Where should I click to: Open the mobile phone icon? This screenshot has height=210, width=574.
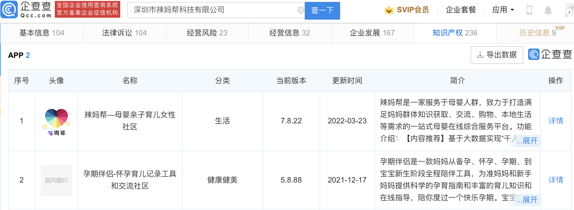click(x=529, y=10)
